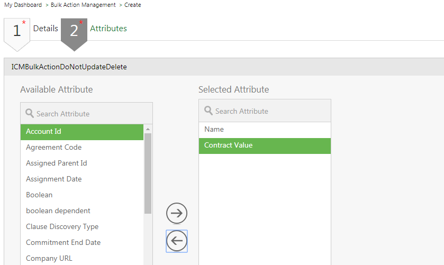444x265 pixels.
Task: Click the right arrow to add attribute
Action: [x=177, y=213]
